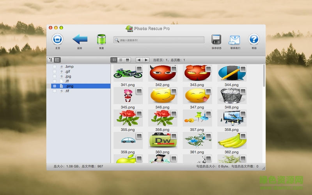
Task: Check the .bmp file type checkbox
Action: click(55, 66)
